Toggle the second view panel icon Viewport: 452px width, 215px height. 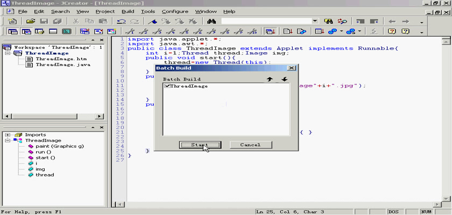[26, 31]
